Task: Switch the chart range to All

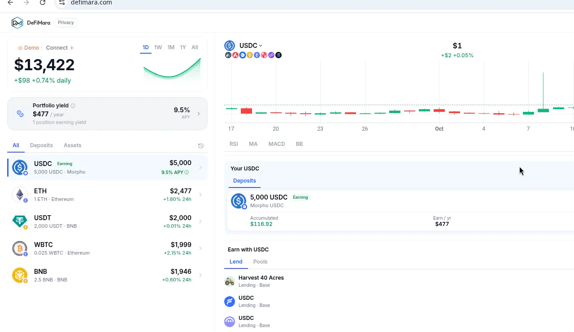Action: point(195,47)
